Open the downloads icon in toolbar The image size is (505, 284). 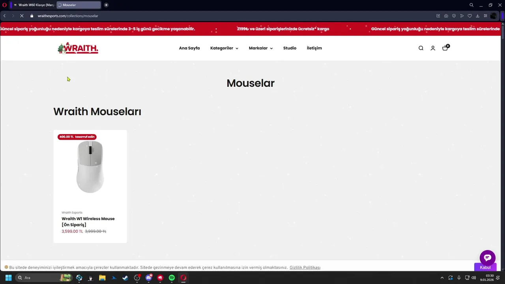[478, 16]
